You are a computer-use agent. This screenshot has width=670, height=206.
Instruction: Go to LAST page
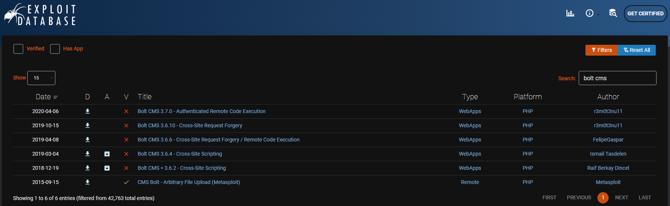(x=645, y=197)
